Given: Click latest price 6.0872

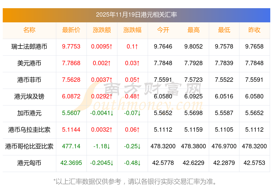Looking at the screenshot, I should pos(71,96).
